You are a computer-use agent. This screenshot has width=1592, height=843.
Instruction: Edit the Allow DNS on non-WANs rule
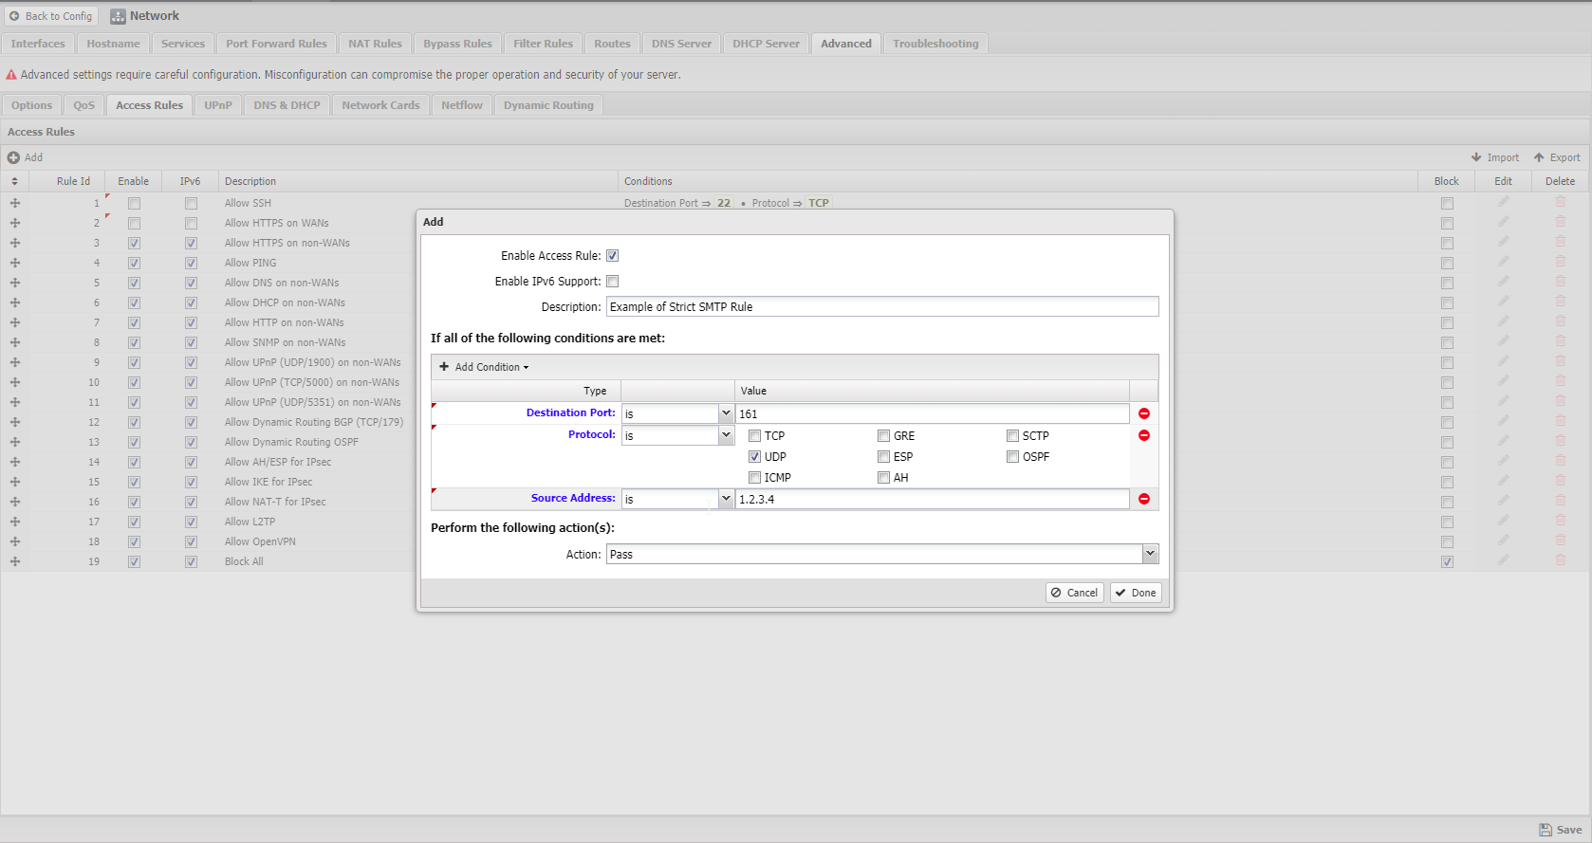(1503, 282)
